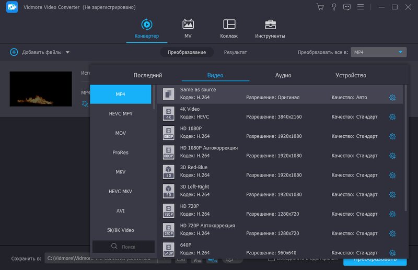The image size is (418, 270).
Task: Select MOV format
Action: (121, 133)
